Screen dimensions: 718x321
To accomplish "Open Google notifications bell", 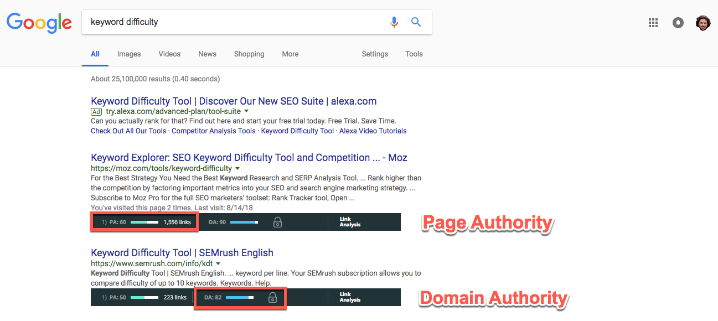I will pos(678,23).
